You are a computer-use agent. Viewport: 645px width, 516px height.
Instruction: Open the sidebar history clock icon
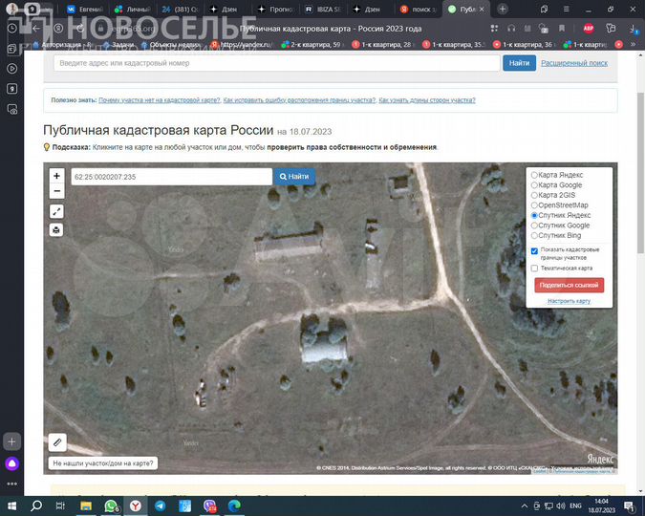point(11,29)
